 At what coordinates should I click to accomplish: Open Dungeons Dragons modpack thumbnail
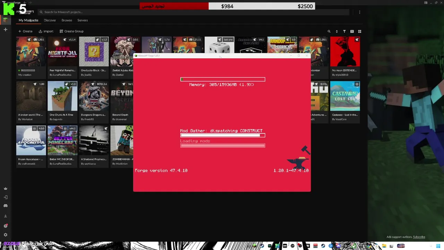click(x=94, y=96)
